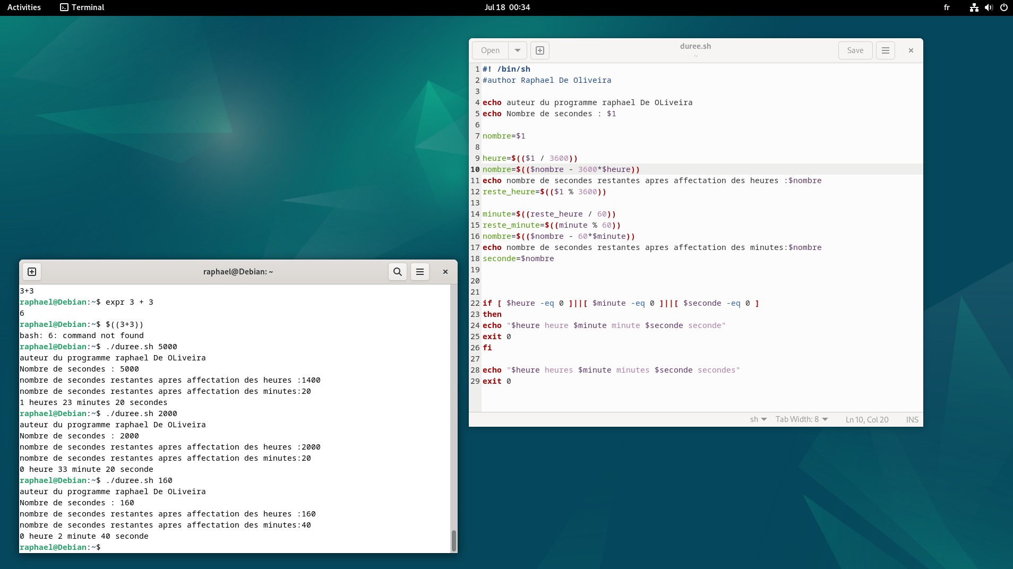
Task: Open the clock showing Jul 18 00:34
Action: pyautogui.click(x=506, y=7)
